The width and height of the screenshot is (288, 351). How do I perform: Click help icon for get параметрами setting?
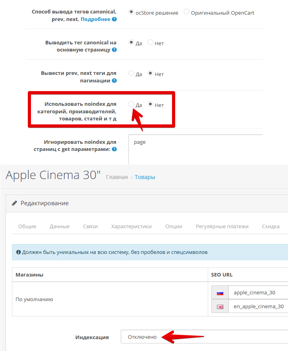click(x=114, y=149)
